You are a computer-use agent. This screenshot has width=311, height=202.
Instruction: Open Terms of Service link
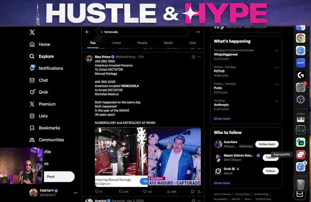222,194
